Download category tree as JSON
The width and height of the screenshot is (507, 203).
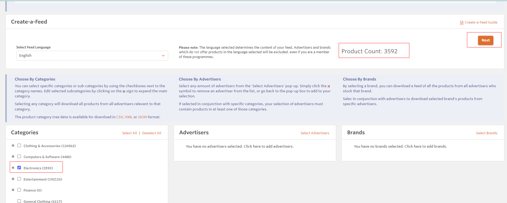142,117
